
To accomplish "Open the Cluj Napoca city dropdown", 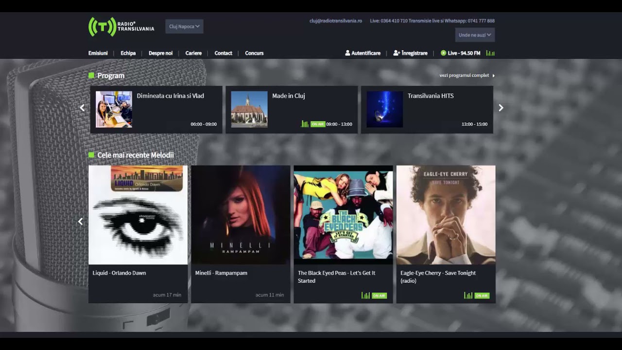I will pyautogui.click(x=184, y=26).
